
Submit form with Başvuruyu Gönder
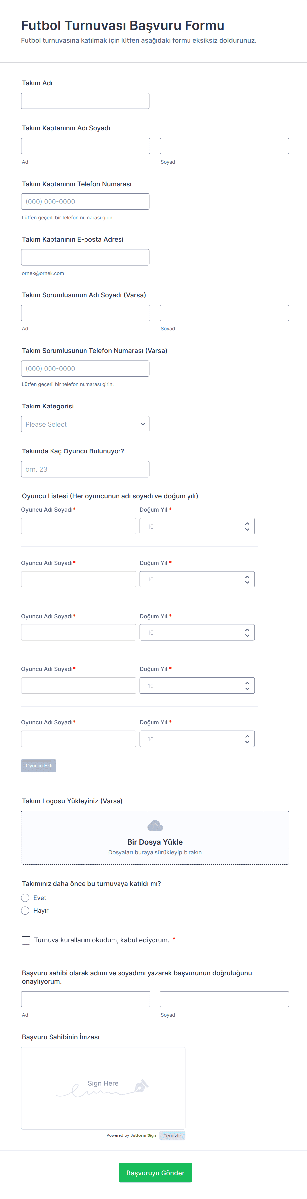click(x=155, y=1173)
